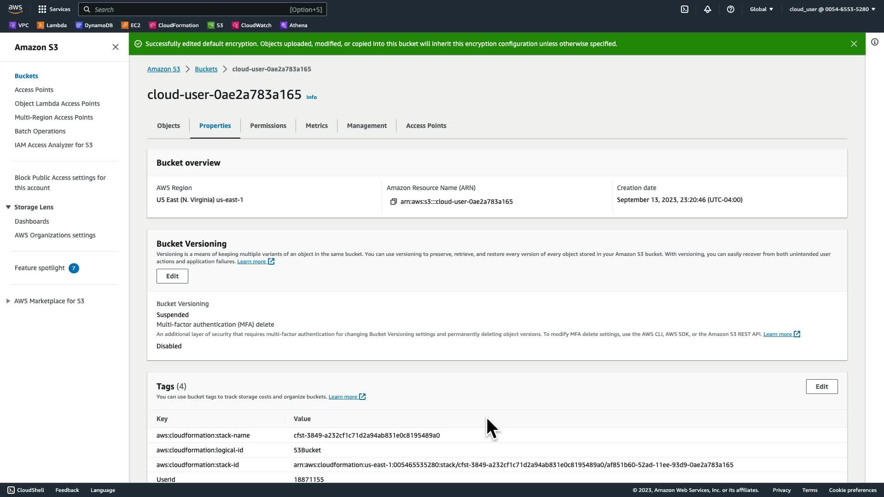Click Edit under Bucket Versioning

pyautogui.click(x=172, y=276)
